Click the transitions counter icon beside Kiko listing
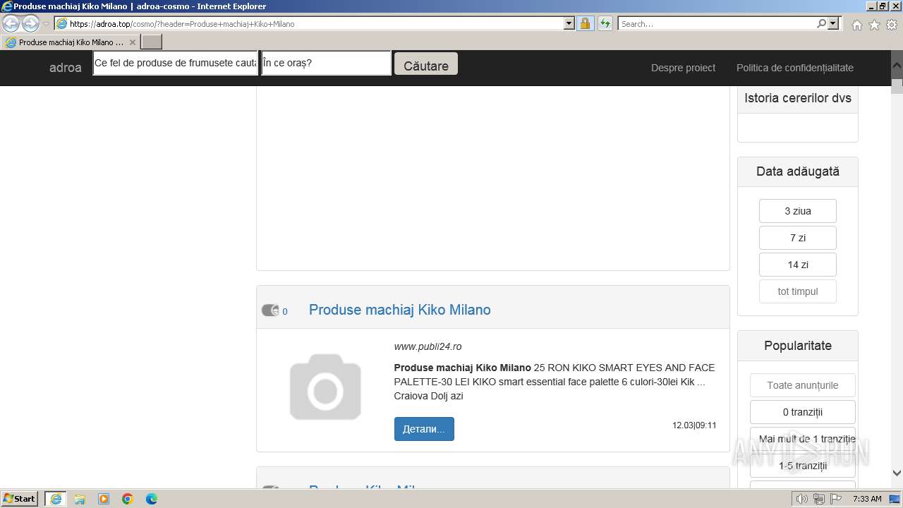The width and height of the screenshot is (903, 508). click(270, 310)
